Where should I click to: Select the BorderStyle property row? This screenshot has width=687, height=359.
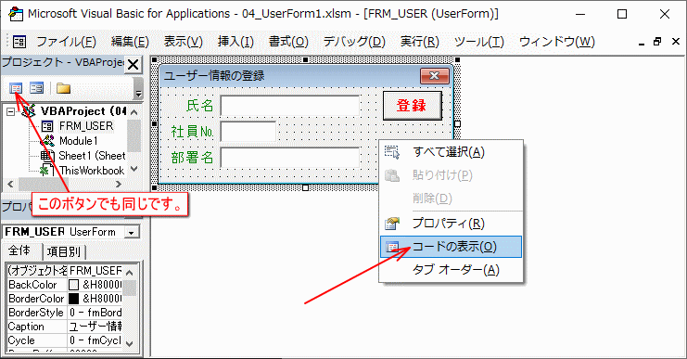[65, 313]
